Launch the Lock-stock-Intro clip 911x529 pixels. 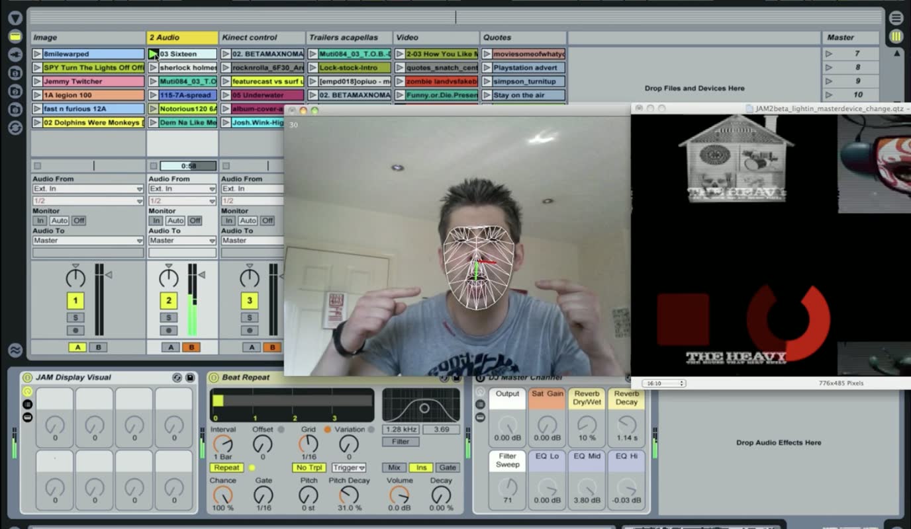[313, 67]
